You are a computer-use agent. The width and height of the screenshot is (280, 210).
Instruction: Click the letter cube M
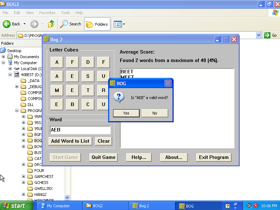tap(57, 90)
